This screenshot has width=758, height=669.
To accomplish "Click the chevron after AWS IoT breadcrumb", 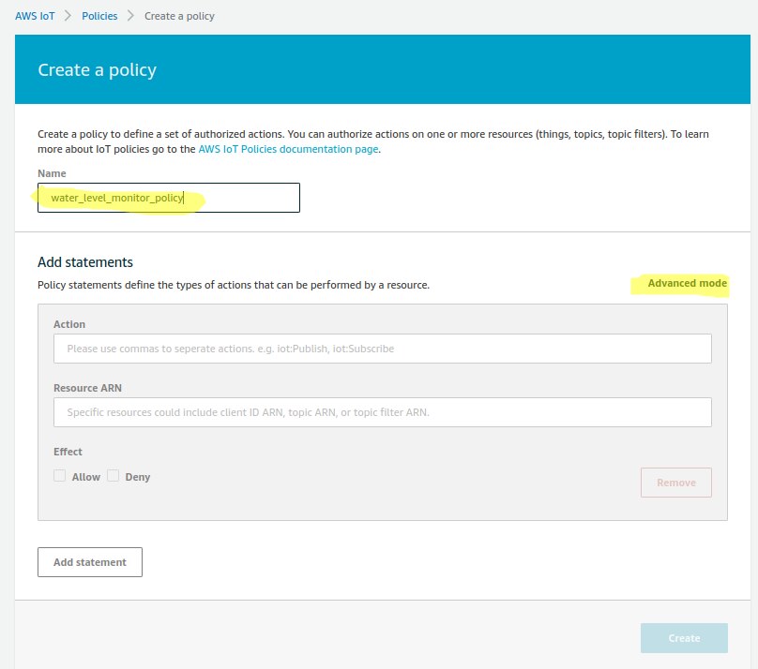I will coord(68,17).
